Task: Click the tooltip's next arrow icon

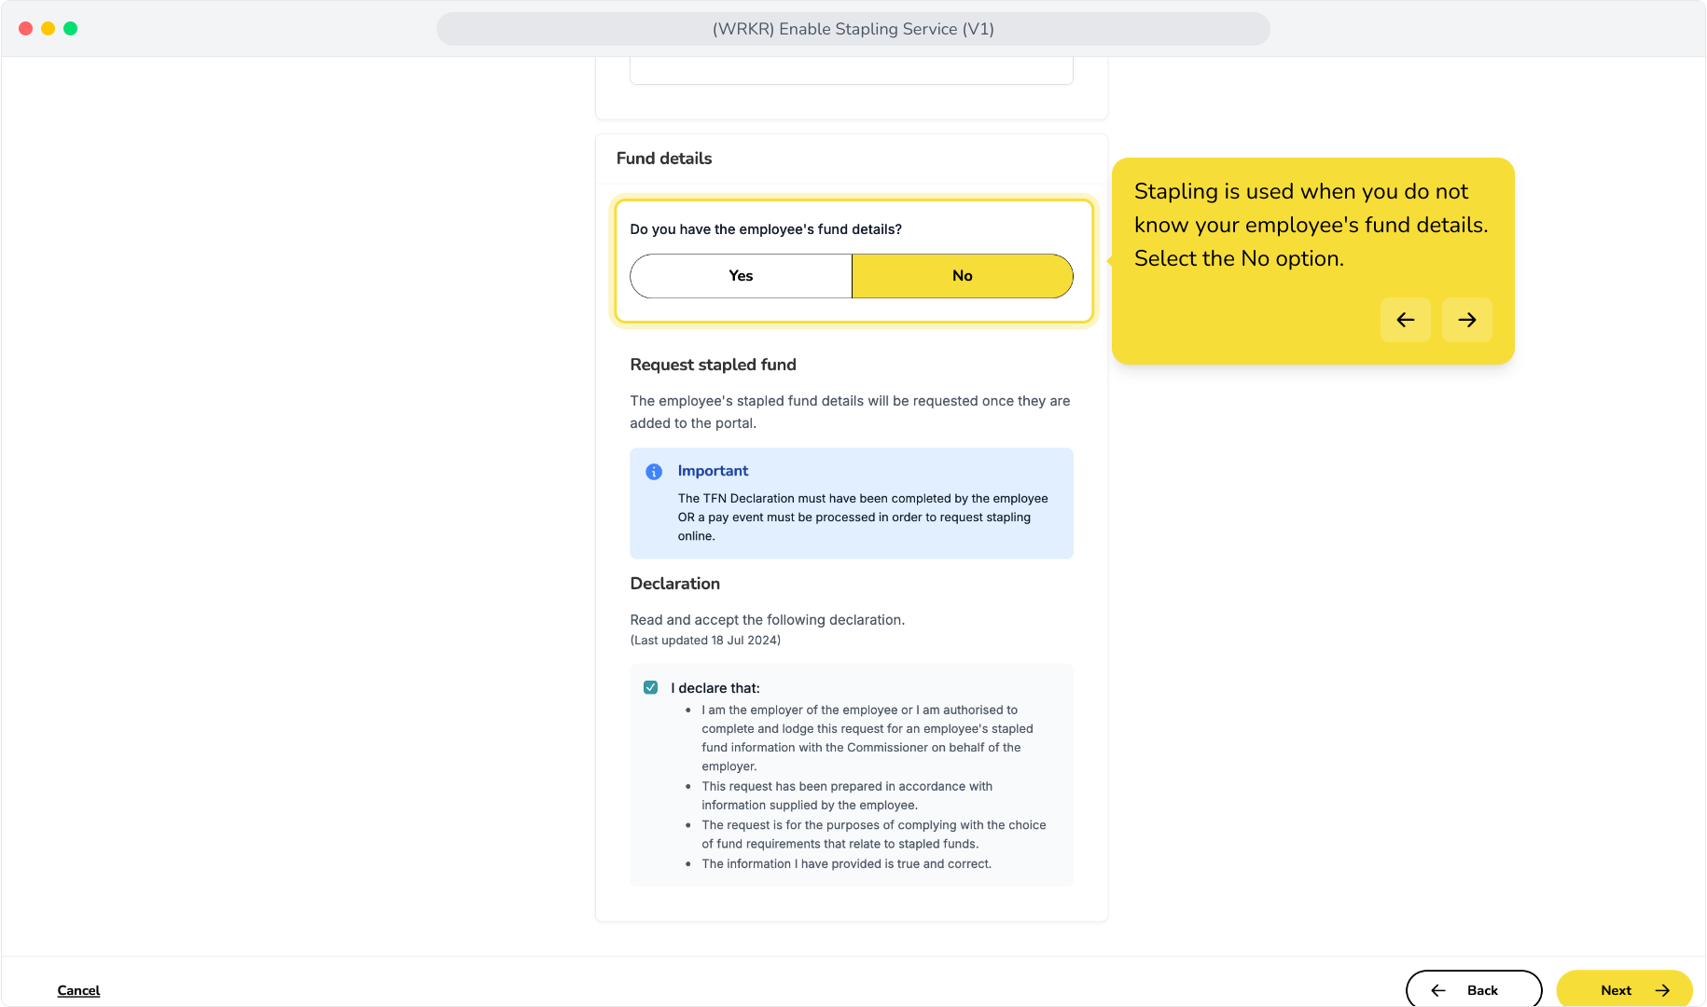Action: [x=1466, y=320]
